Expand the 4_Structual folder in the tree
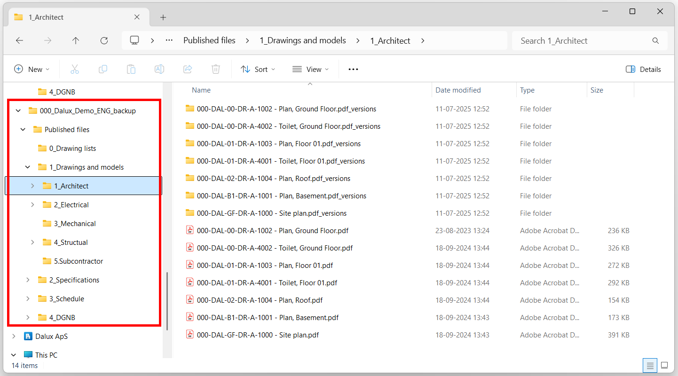The width and height of the screenshot is (678, 376). click(32, 242)
